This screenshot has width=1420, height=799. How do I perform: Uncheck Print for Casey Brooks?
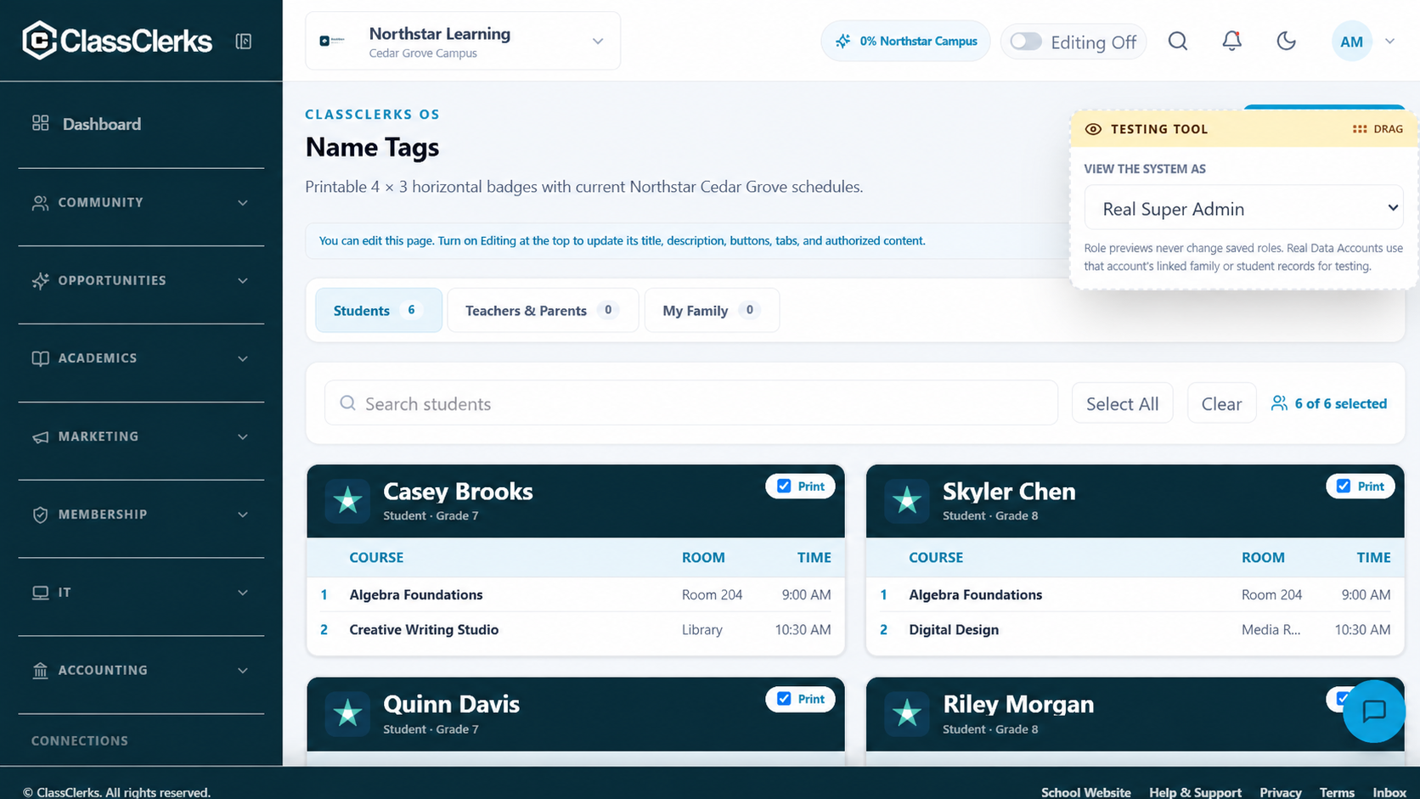(x=784, y=487)
